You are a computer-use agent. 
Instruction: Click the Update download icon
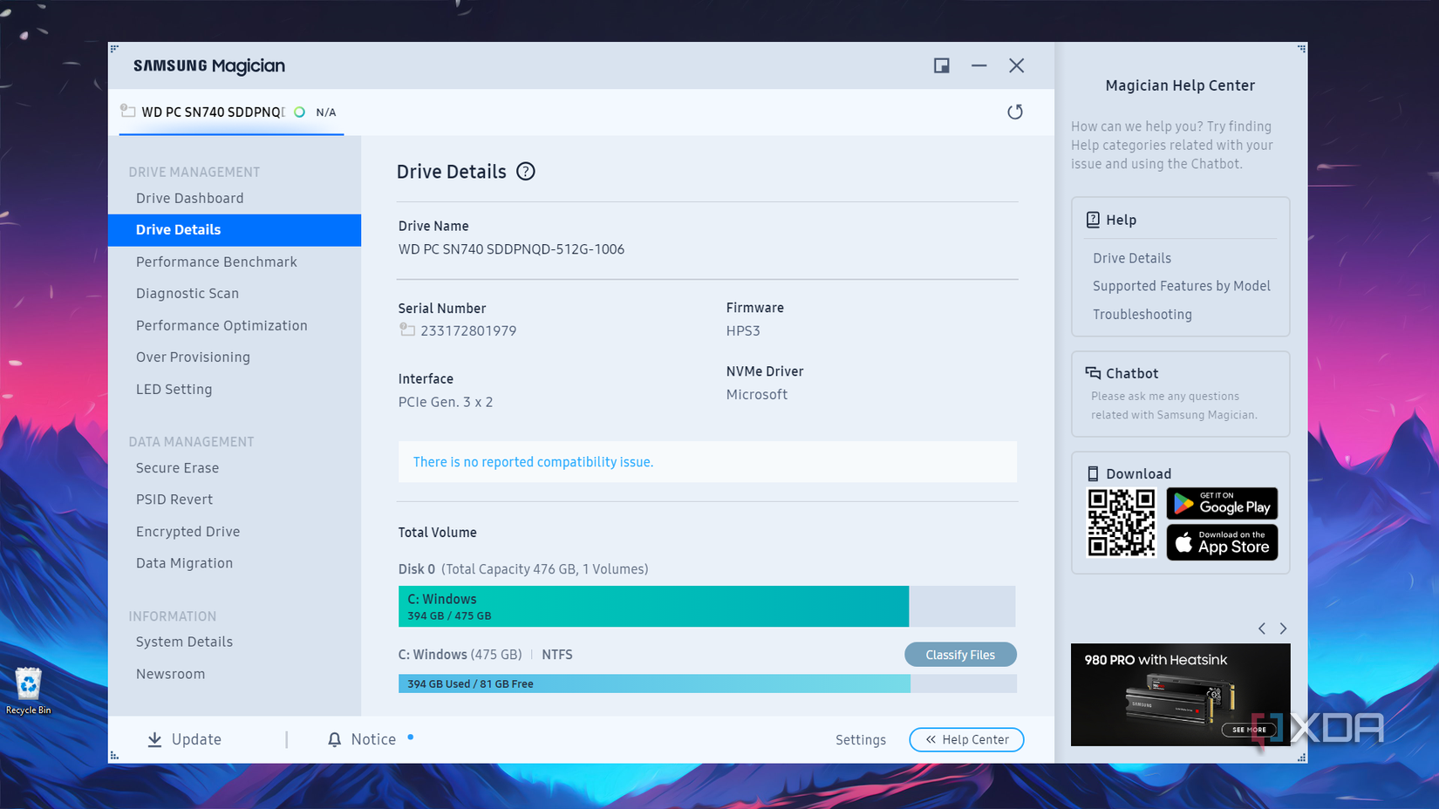click(x=154, y=739)
